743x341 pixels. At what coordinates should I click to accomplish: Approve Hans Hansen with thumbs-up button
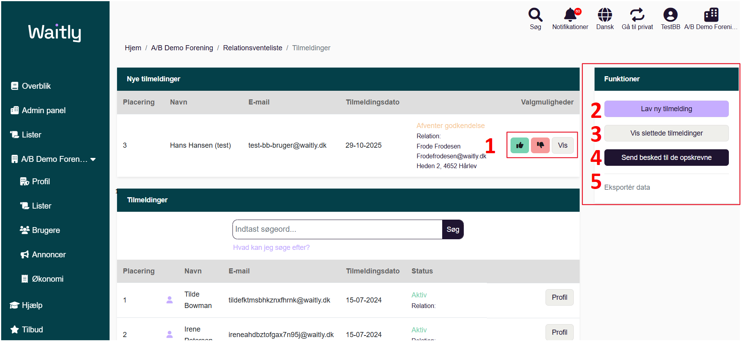coord(520,145)
